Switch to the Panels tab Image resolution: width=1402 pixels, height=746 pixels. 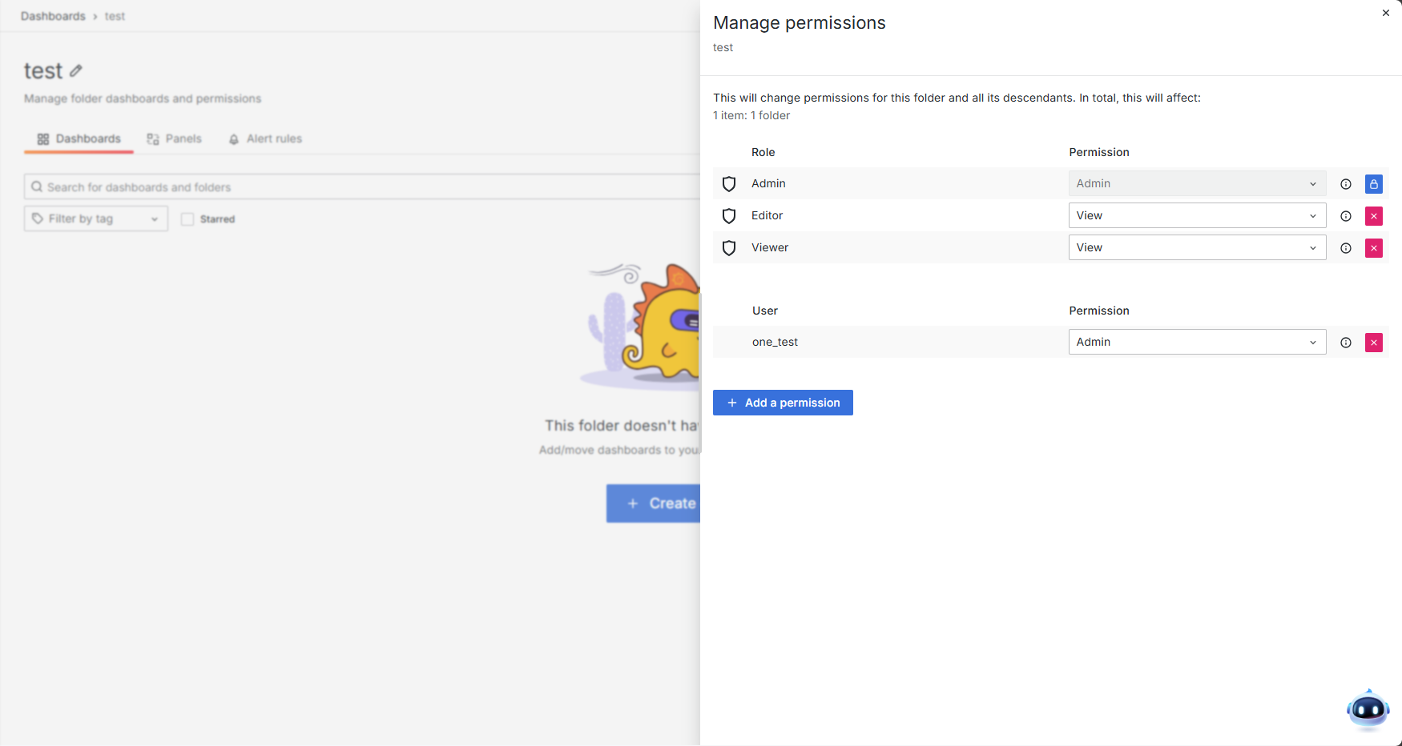[x=175, y=138]
